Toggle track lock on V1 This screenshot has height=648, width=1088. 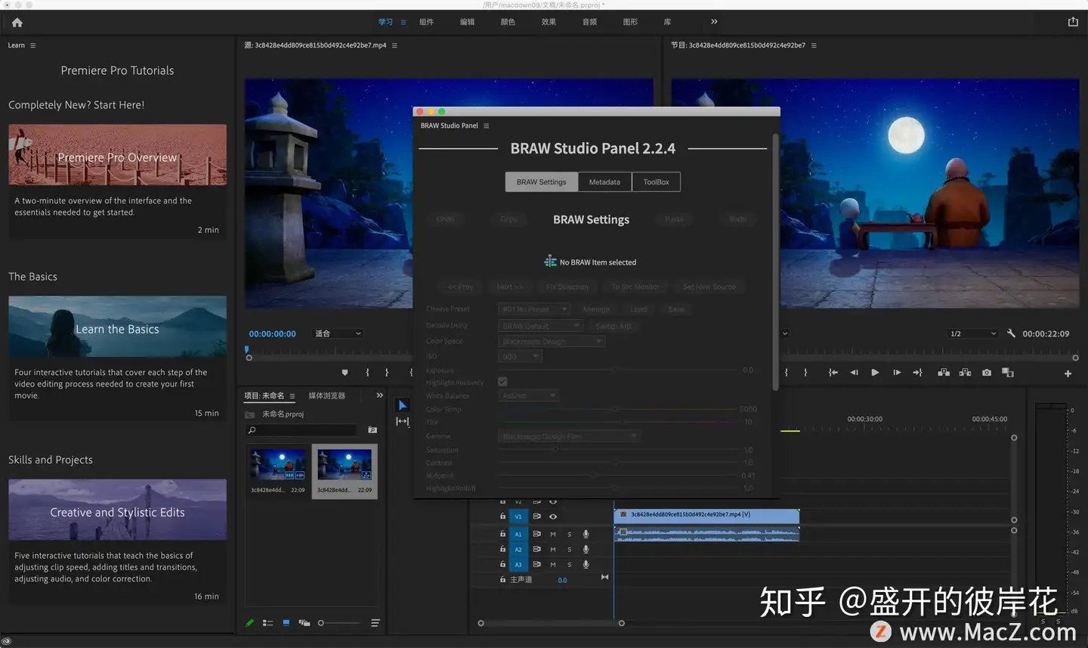502,516
